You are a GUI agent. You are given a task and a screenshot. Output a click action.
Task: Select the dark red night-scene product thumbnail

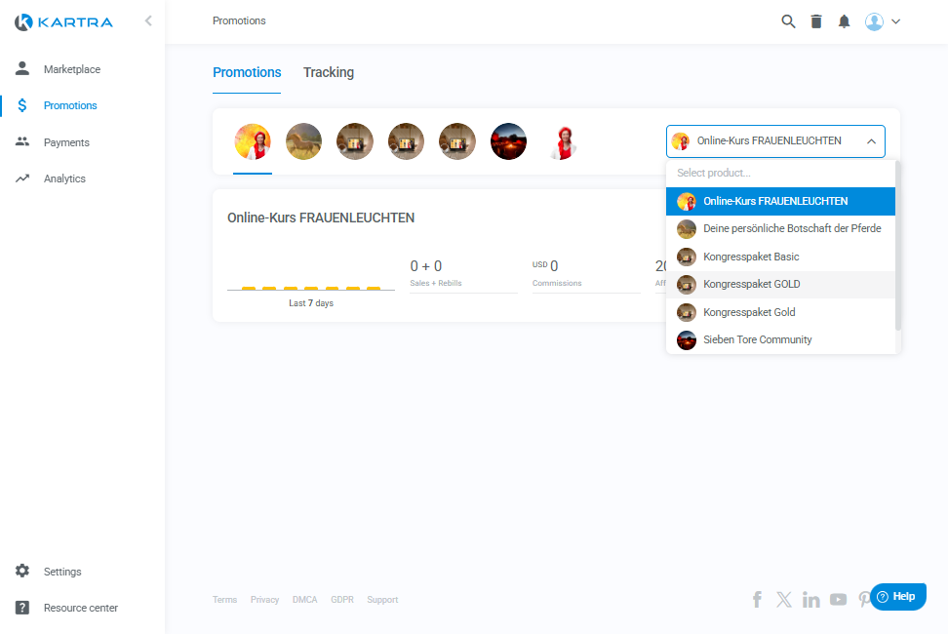tap(508, 142)
